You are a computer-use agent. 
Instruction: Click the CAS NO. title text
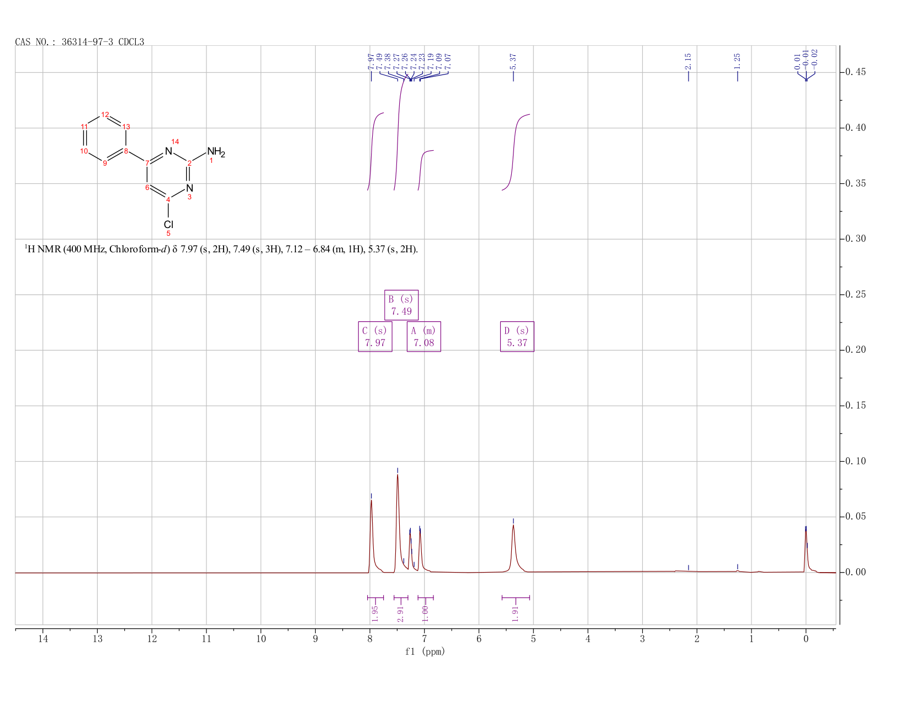(80, 42)
